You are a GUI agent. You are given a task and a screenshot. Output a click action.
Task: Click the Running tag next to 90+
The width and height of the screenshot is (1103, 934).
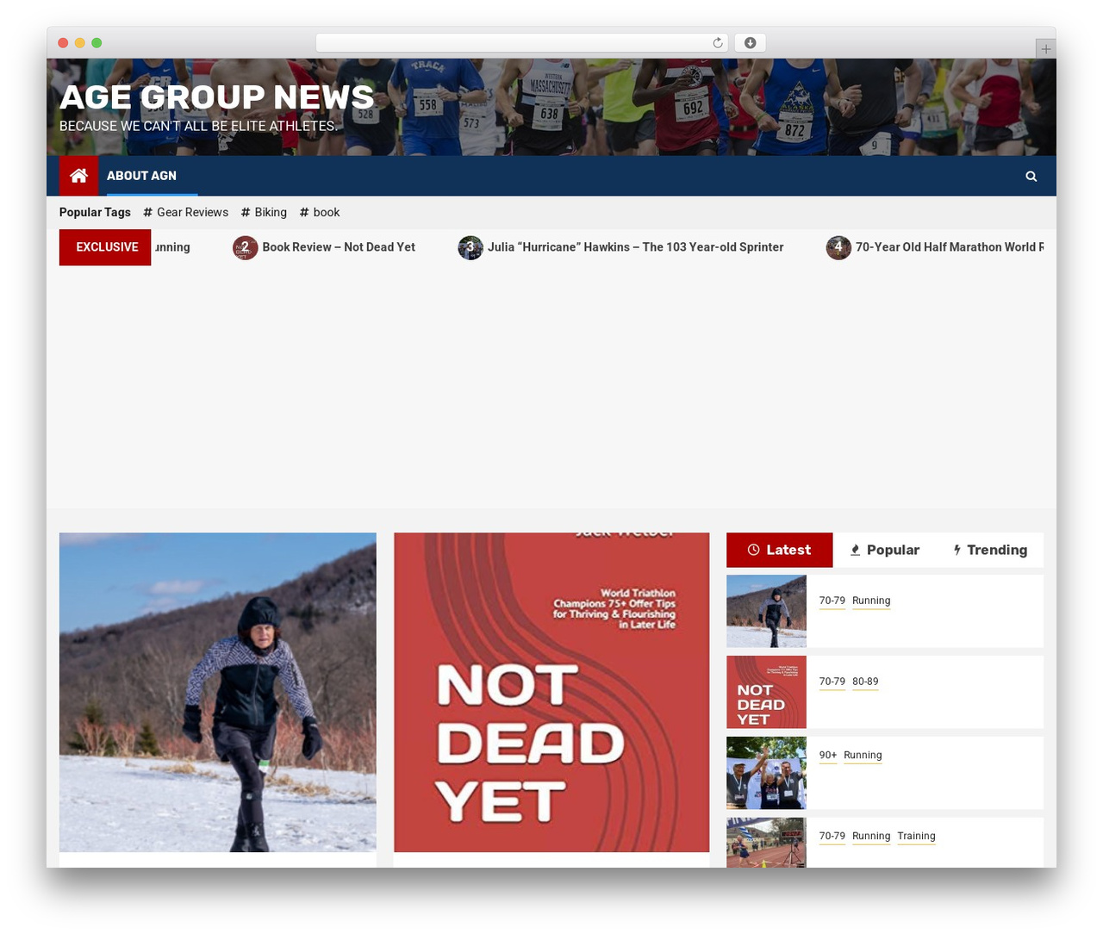tap(863, 756)
